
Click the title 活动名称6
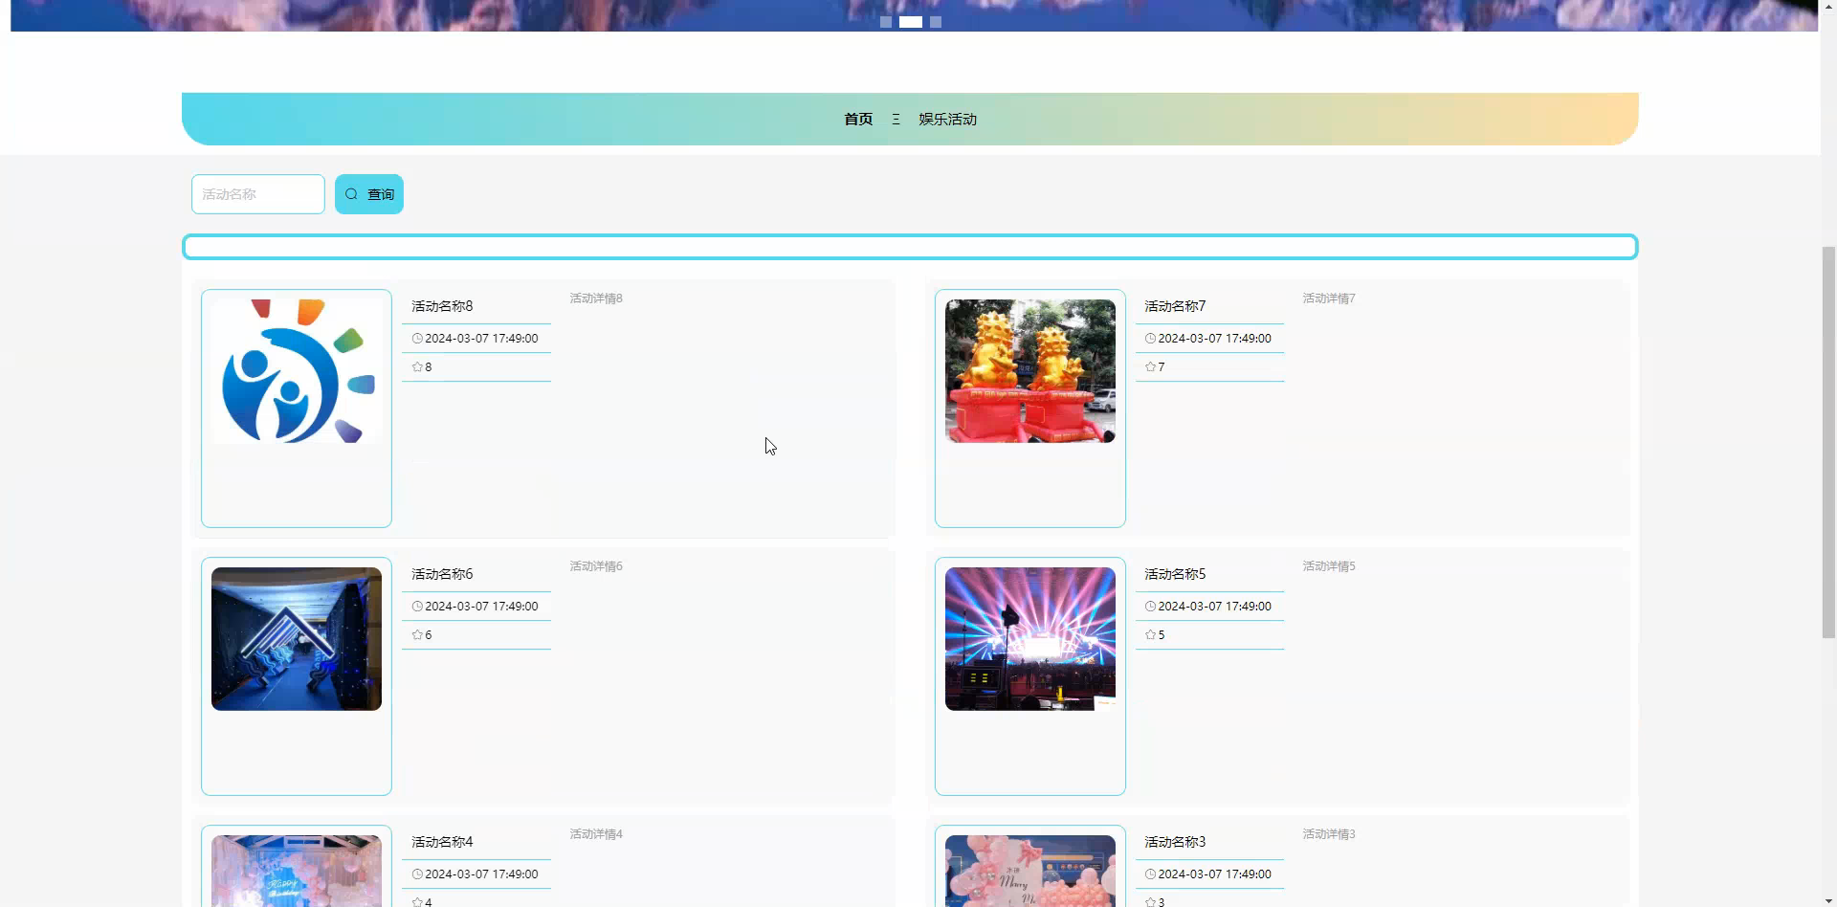(442, 574)
